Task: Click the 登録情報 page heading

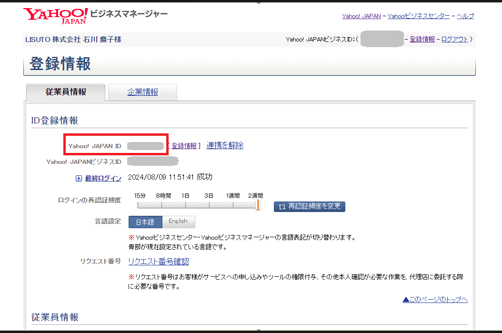Action: [60, 64]
